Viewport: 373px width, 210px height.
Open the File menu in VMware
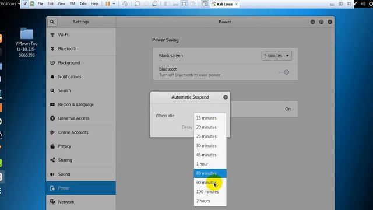point(40,4)
